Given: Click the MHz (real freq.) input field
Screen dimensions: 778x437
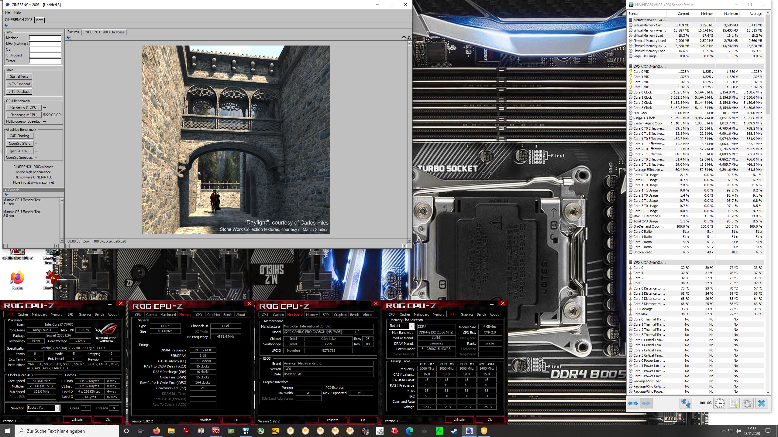Looking at the screenshot, I should (45, 44).
